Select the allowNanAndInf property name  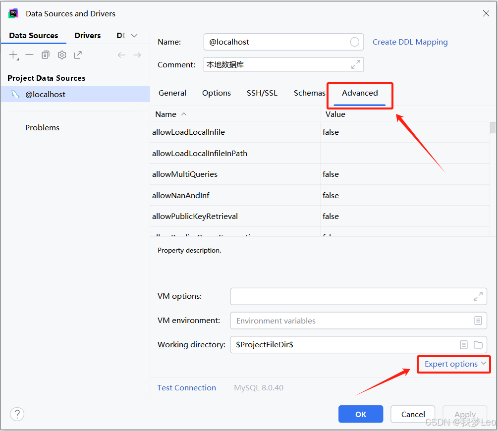pos(181,195)
